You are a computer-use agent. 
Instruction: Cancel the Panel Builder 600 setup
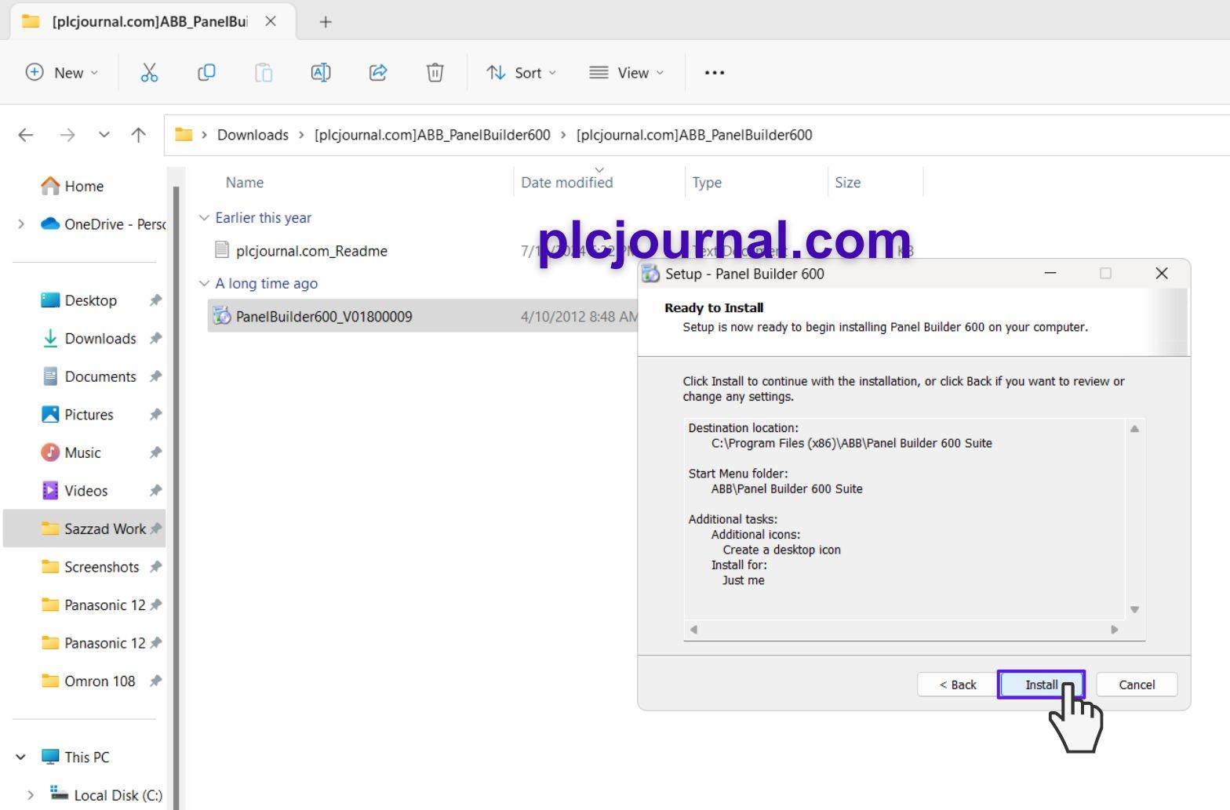(1137, 685)
